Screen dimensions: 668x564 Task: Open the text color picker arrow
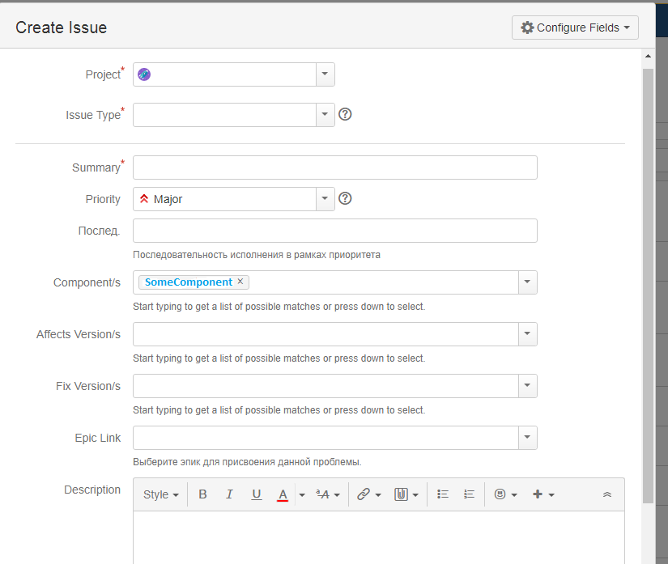tap(302, 494)
